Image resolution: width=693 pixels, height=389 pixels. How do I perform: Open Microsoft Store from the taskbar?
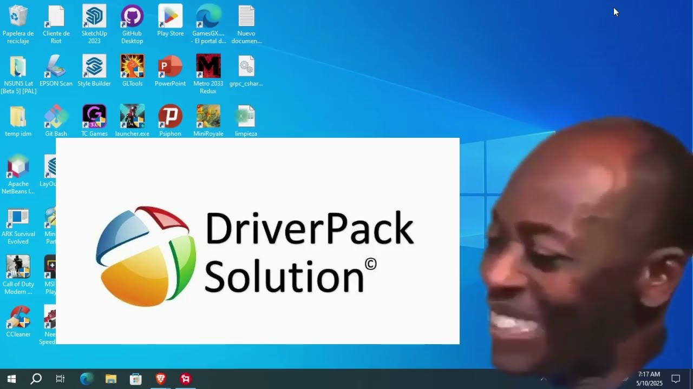tap(136, 379)
